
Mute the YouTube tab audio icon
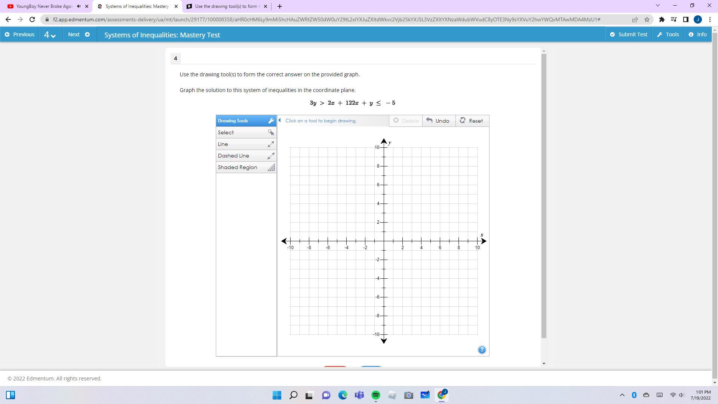[x=79, y=6]
